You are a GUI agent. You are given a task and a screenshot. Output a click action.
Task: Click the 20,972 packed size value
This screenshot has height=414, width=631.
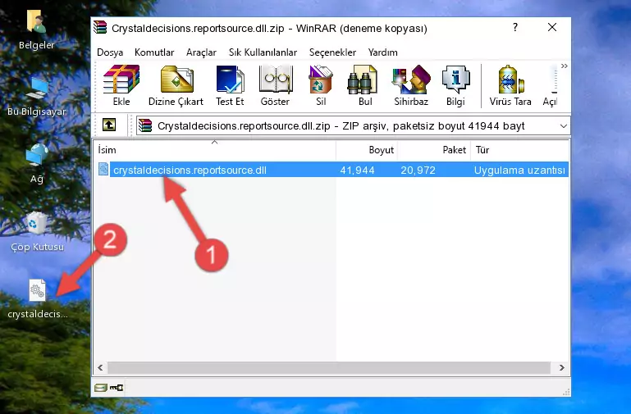(x=418, y=170)
